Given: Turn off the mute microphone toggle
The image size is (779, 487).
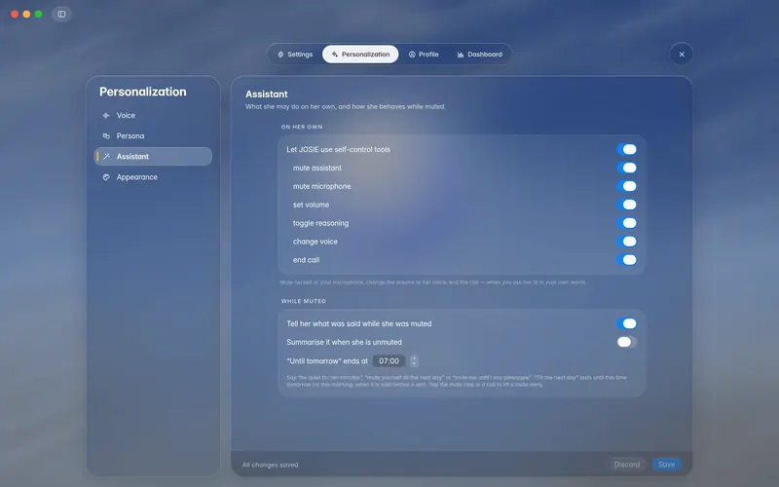Looking at the screenshot, I should coord(627,186).
